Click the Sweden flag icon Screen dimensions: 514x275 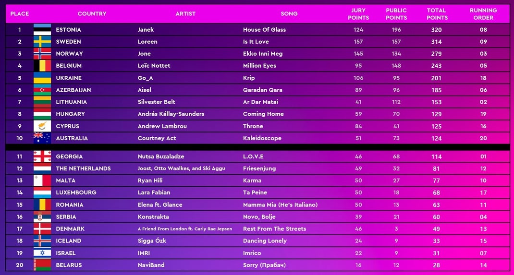tap(42, 42)
